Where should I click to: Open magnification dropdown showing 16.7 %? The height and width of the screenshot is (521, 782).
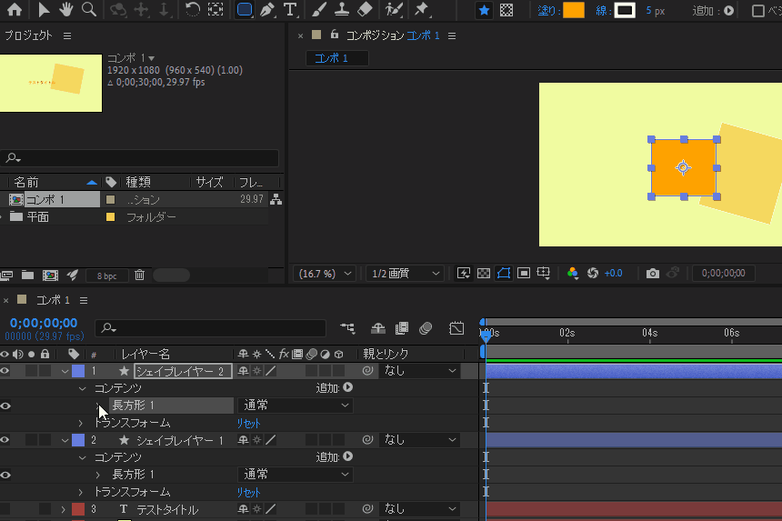325,274
